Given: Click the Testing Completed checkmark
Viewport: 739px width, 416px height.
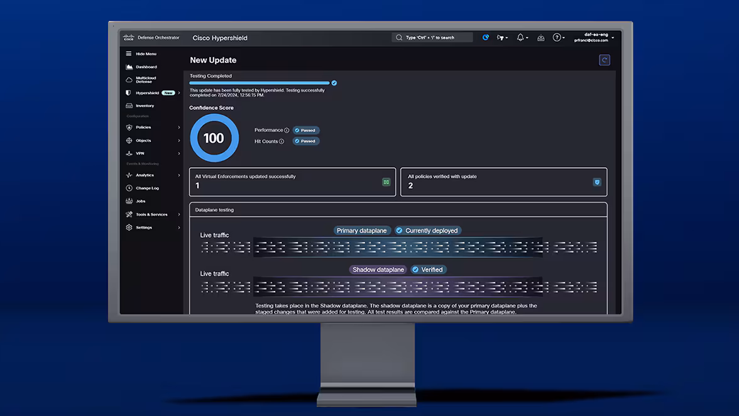Looking at the screenshot, I should [334, 83].
